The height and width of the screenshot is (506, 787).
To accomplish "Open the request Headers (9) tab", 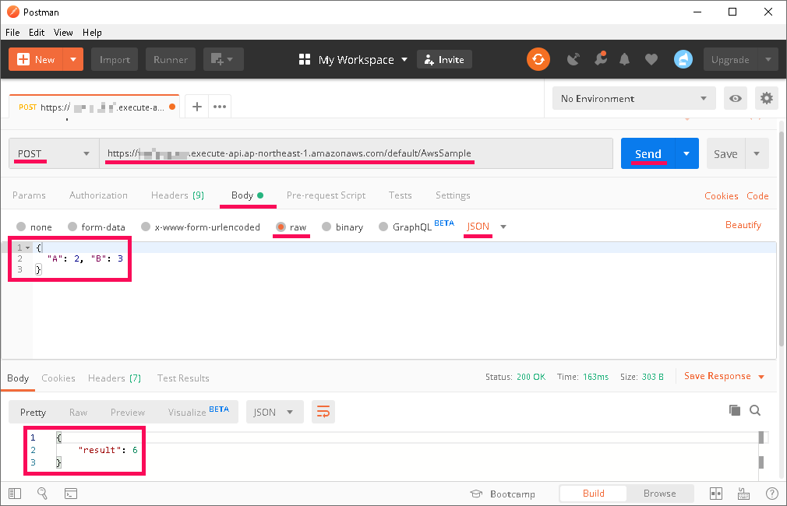I will click(178, 195).
